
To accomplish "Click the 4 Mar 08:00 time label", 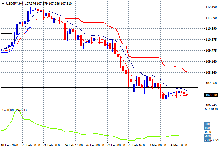I will 179,145.
